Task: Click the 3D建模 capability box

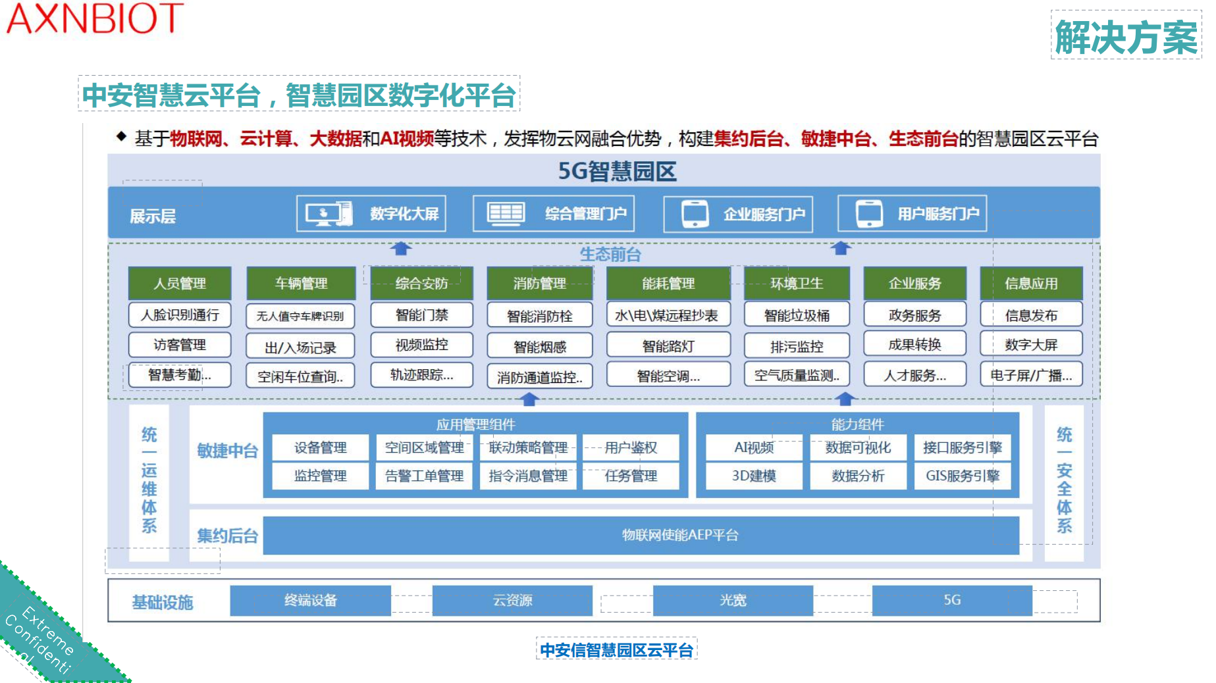Action: pos(754,476)
